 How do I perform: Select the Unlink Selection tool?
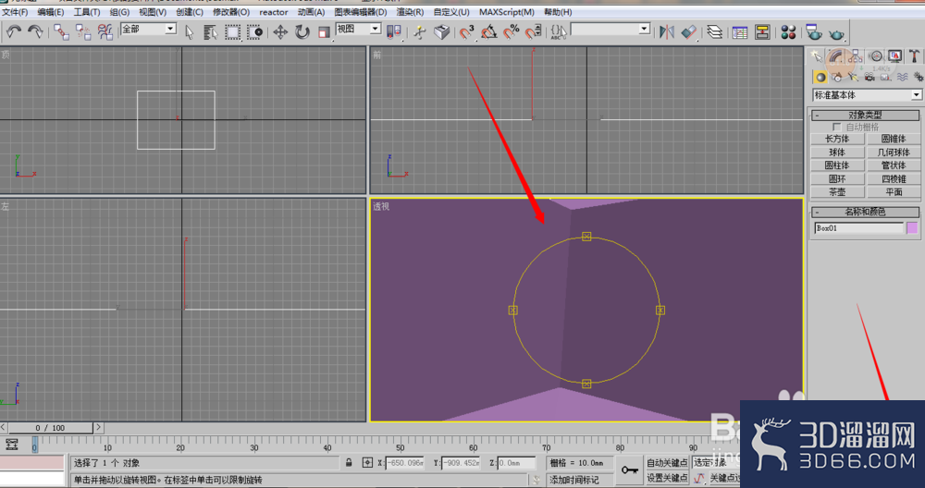pos(83,31)
